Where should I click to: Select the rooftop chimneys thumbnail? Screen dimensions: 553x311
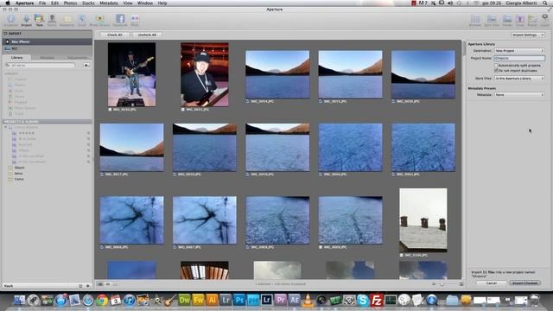pos(423,220)
